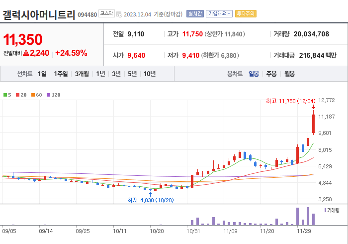The height and width of the screenshot is (244, 348).
Task: Select the 3개월 line chart tab
Action: pyautogui.click(x=82, y=74)
